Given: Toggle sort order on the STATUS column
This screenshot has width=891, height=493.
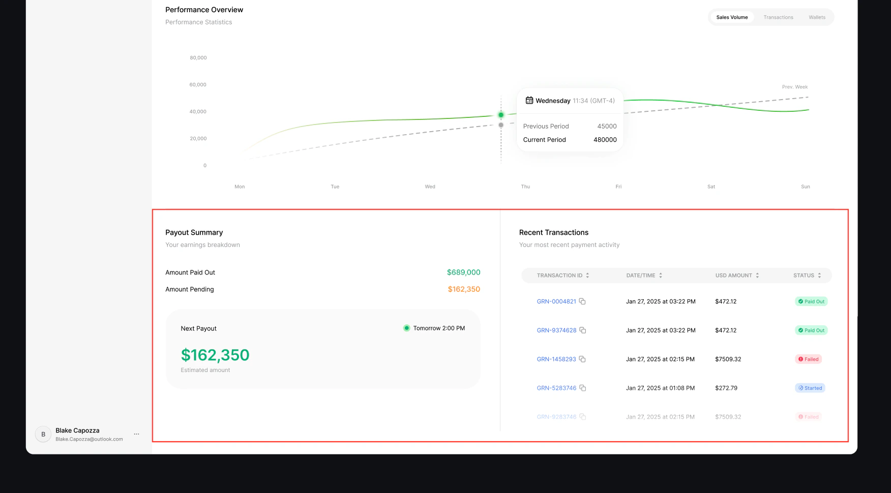Looking at the screenshot, I should point(819,275).
